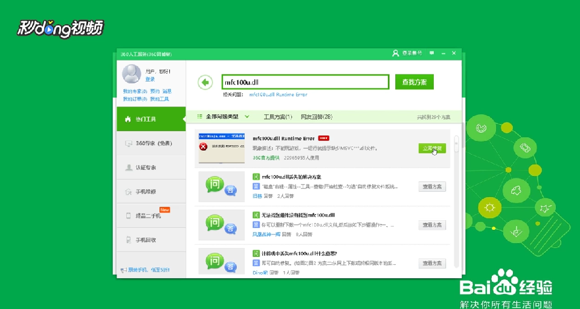The image size is (580, 309).
Task: Click the green 问 icon before mfc100u.dll丢失的解决方案
Action: 256,177
